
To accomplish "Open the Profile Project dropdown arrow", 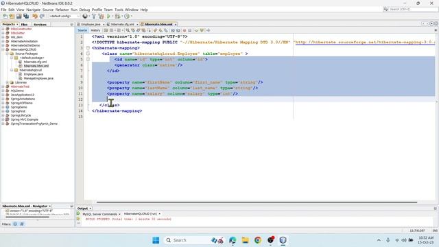I will [131, 16].
